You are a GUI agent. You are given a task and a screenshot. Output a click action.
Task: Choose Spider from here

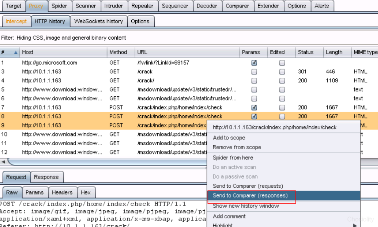(x=284, y=157)
